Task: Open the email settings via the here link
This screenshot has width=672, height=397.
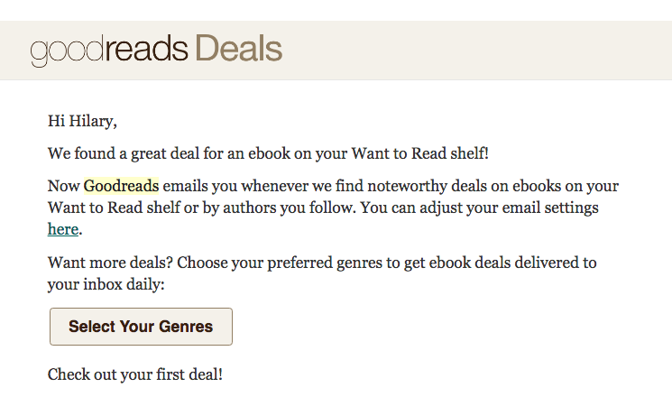Action: click(63, 229)
